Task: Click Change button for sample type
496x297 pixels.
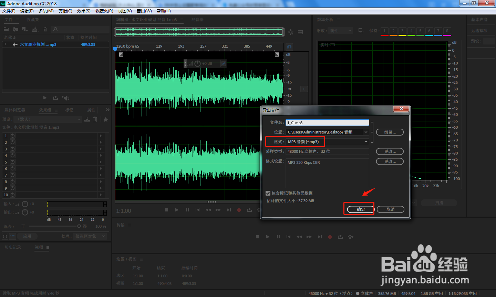Action: [390, 151]
